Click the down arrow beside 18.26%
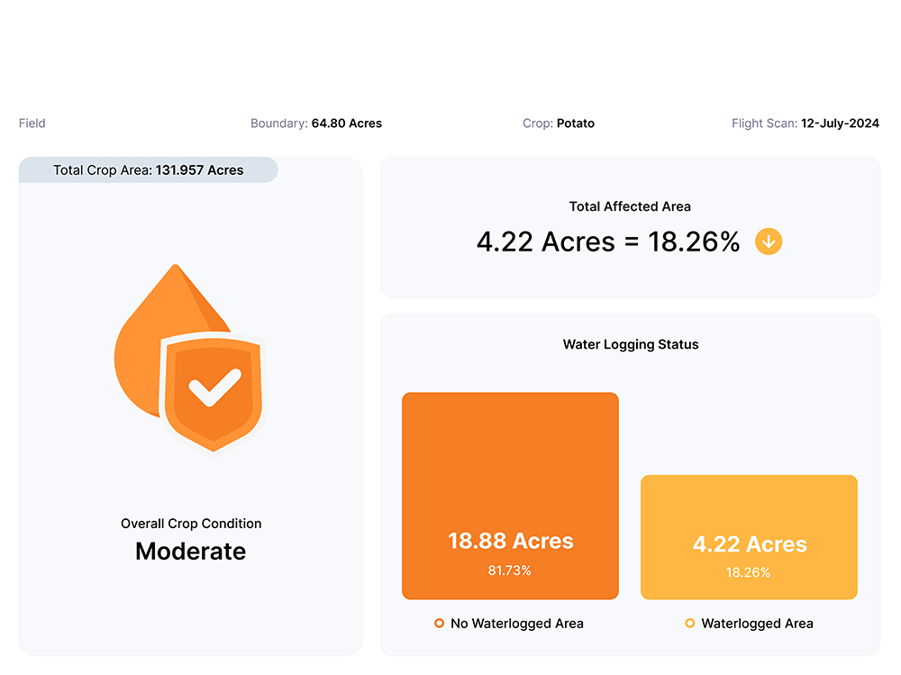 (x=769, y=242)
